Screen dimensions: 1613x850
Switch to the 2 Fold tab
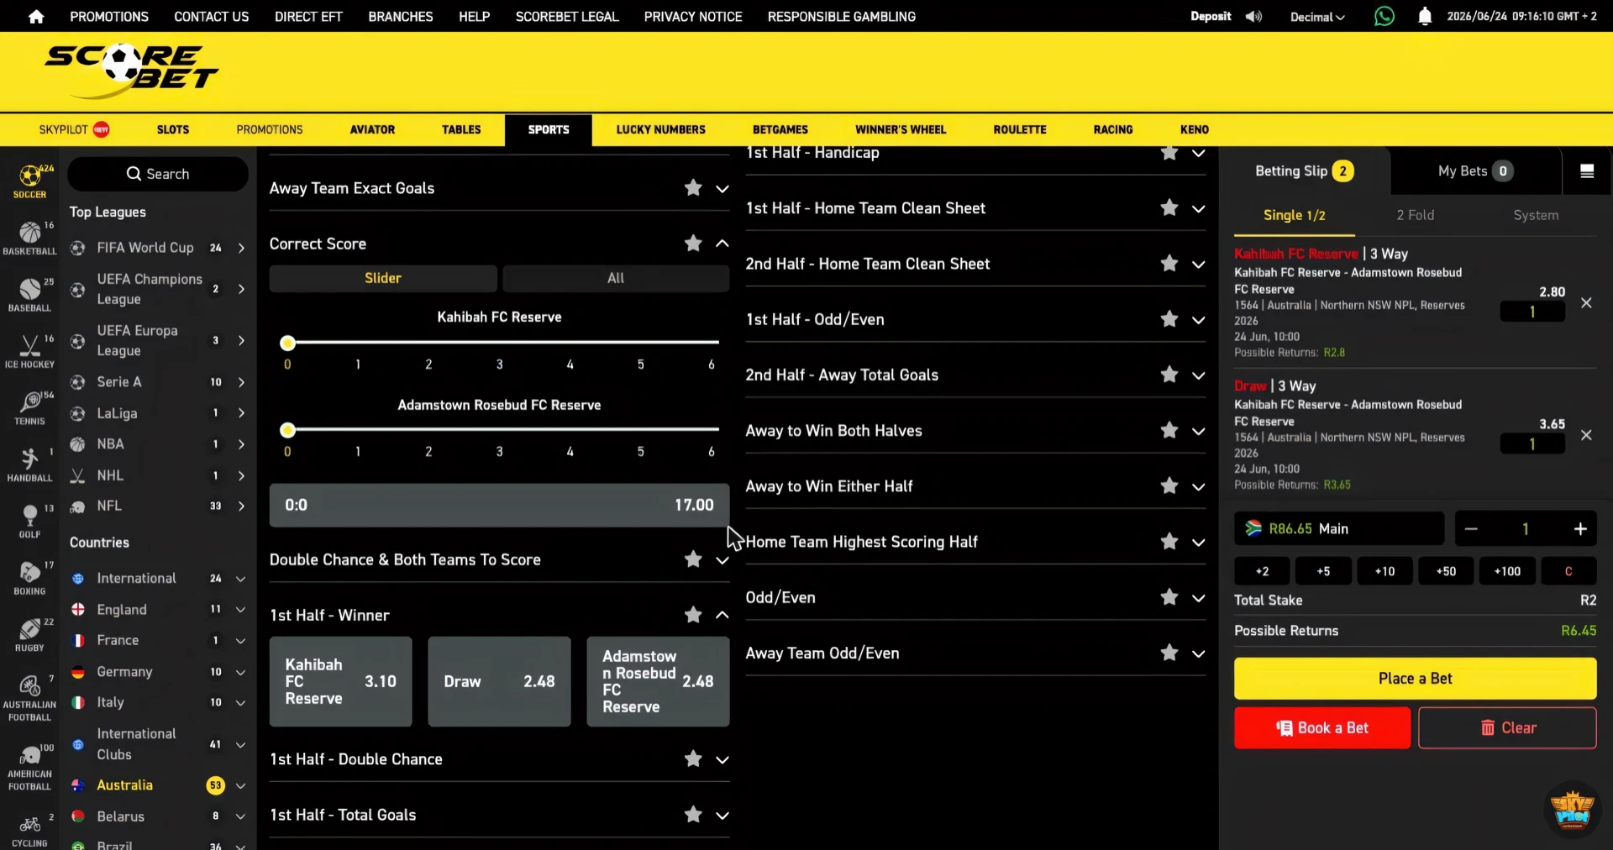pos(1416,215)
